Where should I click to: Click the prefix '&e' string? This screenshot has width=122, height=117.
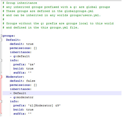[x=31, y=64]
